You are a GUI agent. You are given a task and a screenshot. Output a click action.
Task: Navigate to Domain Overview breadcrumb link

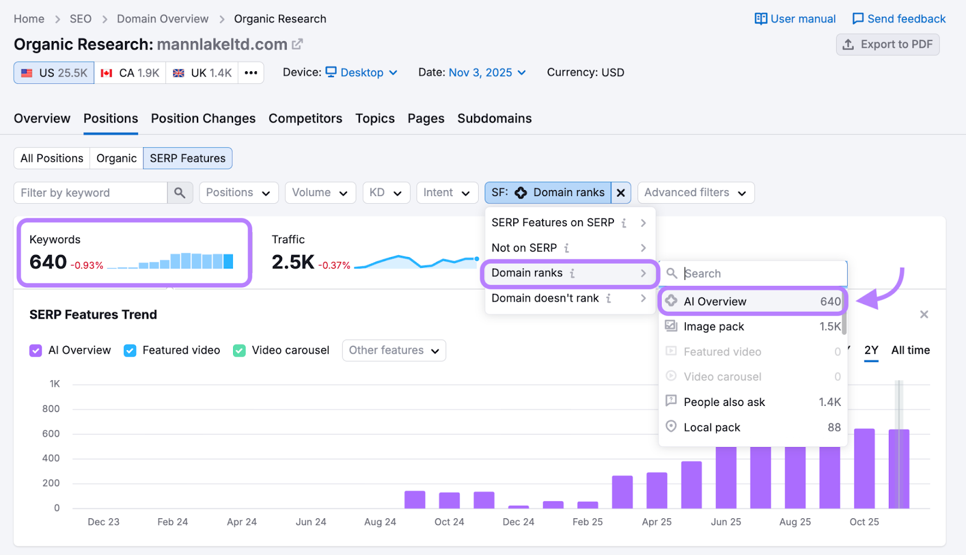162,18
